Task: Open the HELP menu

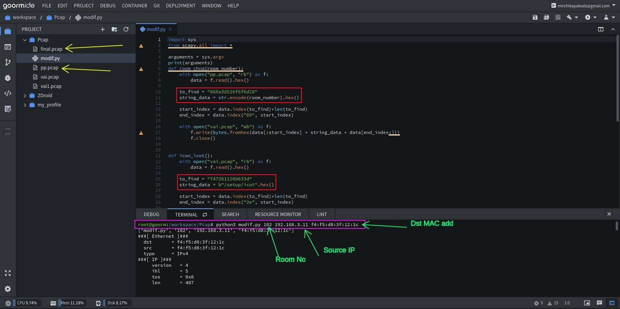Action: (233, 6)
